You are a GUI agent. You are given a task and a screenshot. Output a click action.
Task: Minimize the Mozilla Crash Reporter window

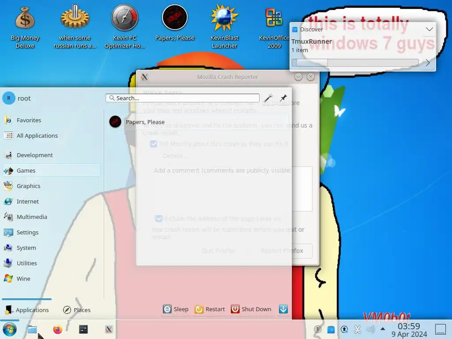[298, 77]
